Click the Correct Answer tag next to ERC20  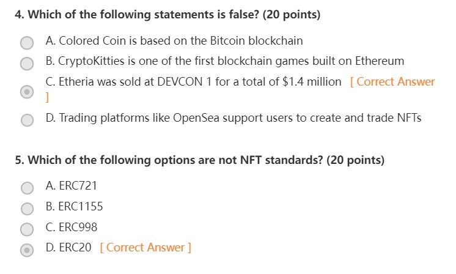(x=145, y=248)
